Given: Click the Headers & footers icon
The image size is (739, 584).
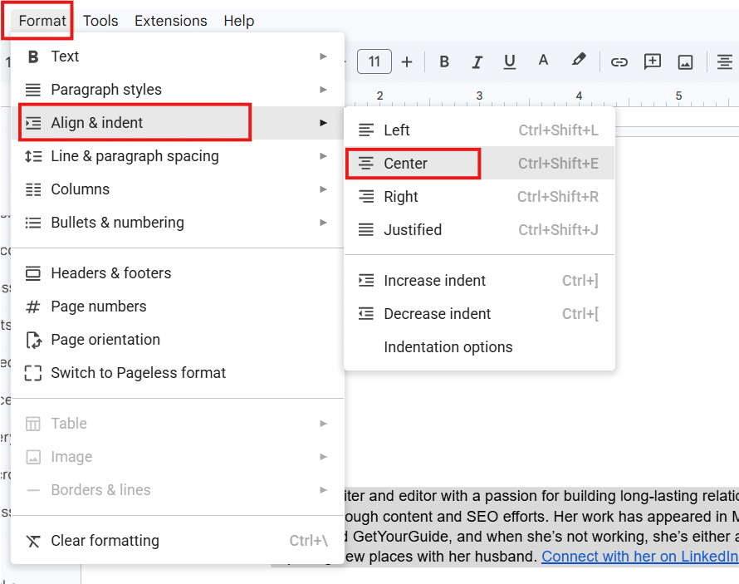Looking at the screenshot, I should 33,273.
